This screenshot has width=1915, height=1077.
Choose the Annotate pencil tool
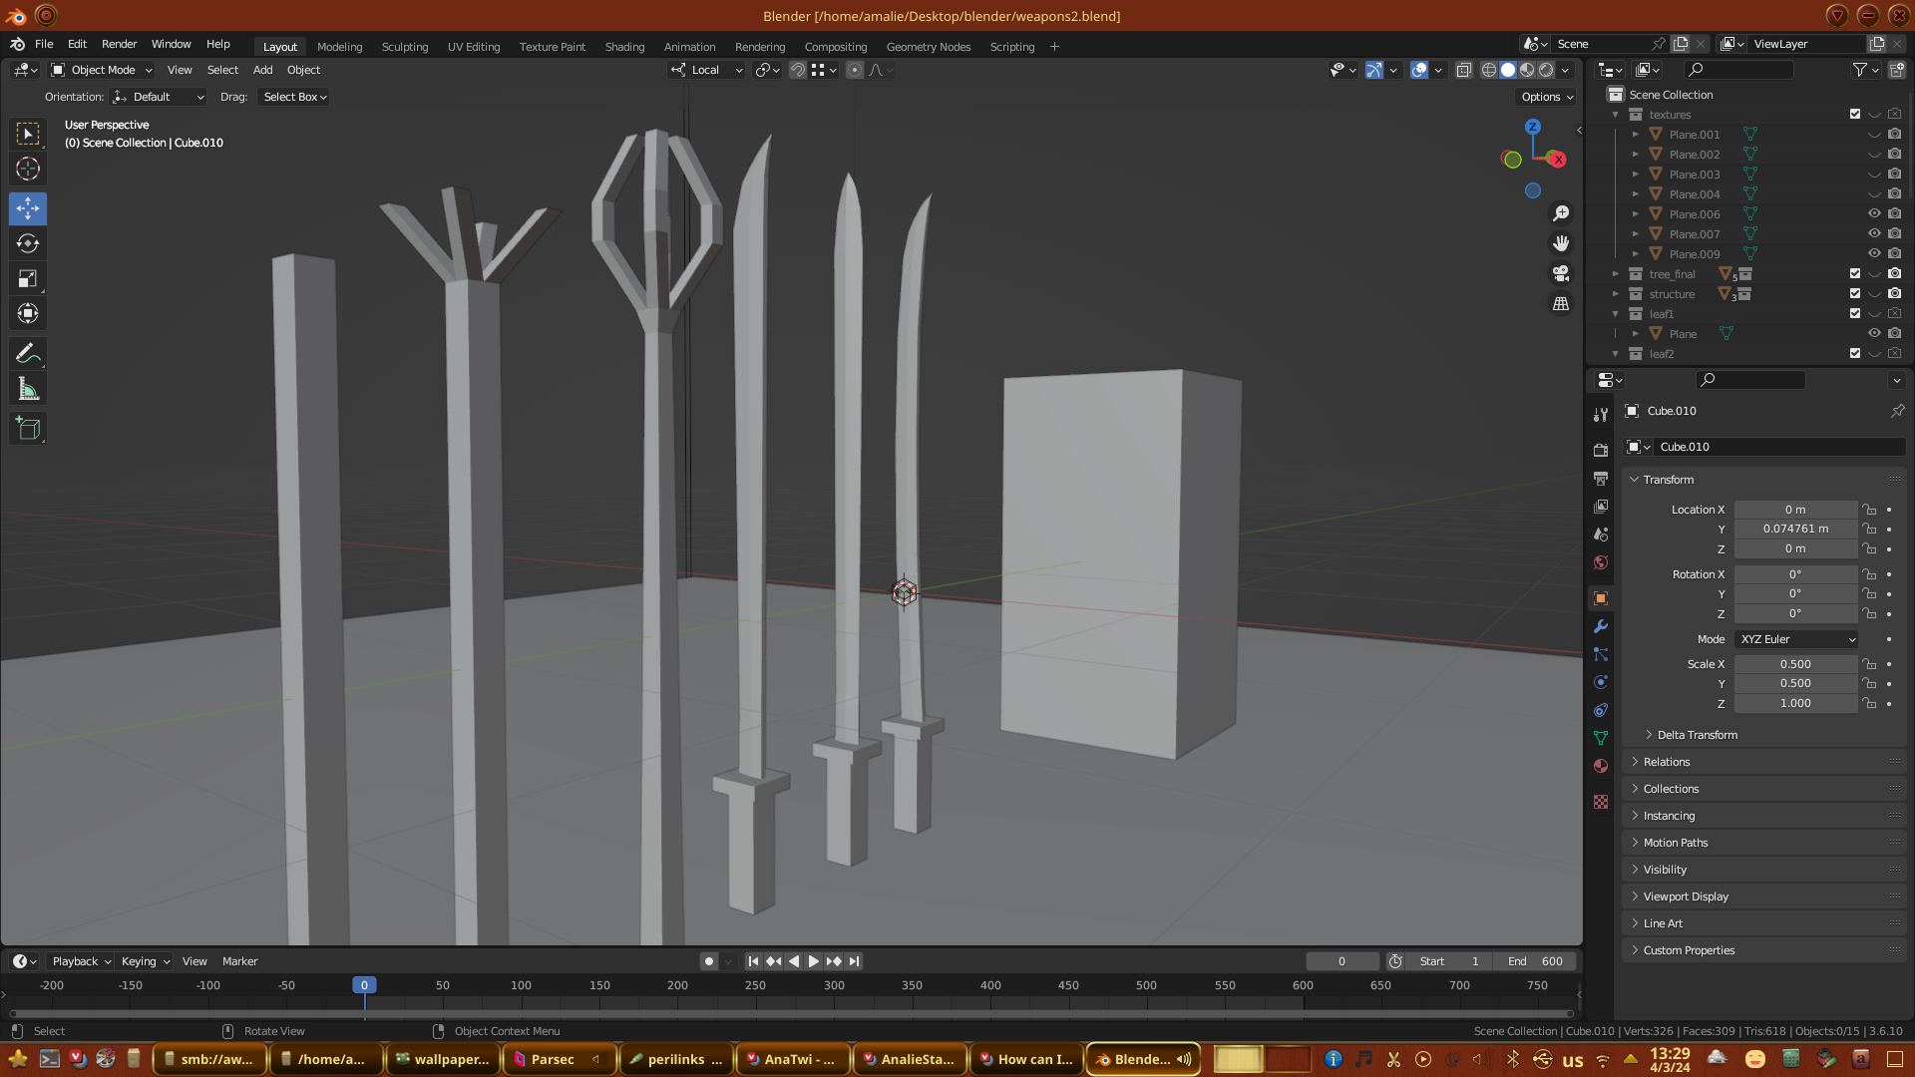pos(28,353)
